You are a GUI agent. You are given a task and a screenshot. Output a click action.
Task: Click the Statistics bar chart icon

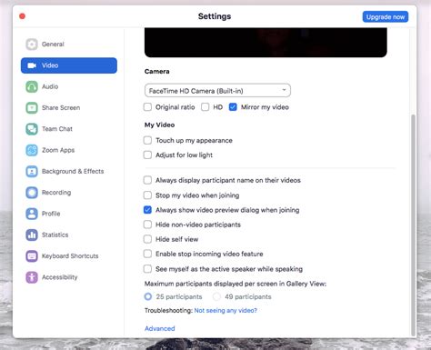[x=32, y=235]
